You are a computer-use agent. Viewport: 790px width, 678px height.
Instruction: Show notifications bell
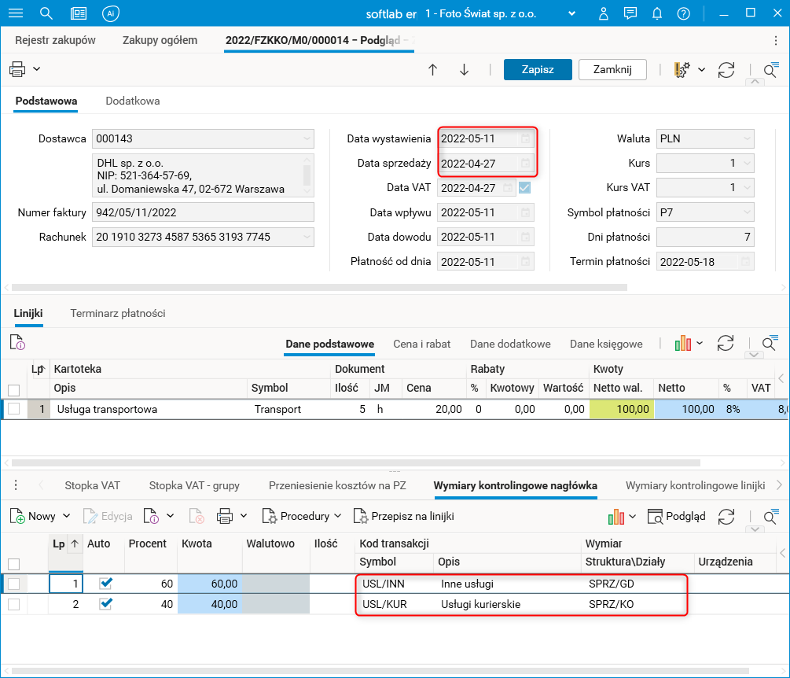point(657,13)
